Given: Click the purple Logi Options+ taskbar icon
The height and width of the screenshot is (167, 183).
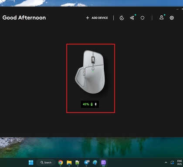Looking at the screenshot, I should click(103, 162).
